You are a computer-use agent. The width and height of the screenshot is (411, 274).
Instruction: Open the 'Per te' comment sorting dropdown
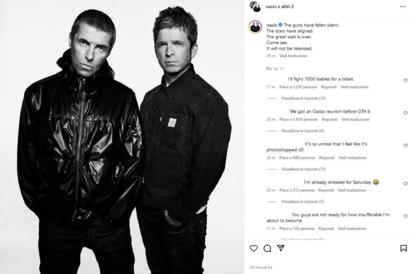[275, 69]
